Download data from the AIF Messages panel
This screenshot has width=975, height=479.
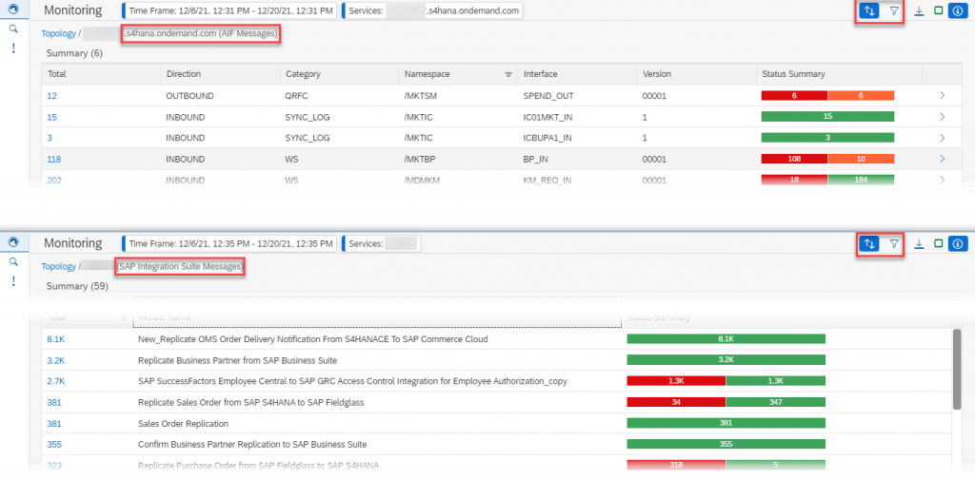(x=919, y=10)
